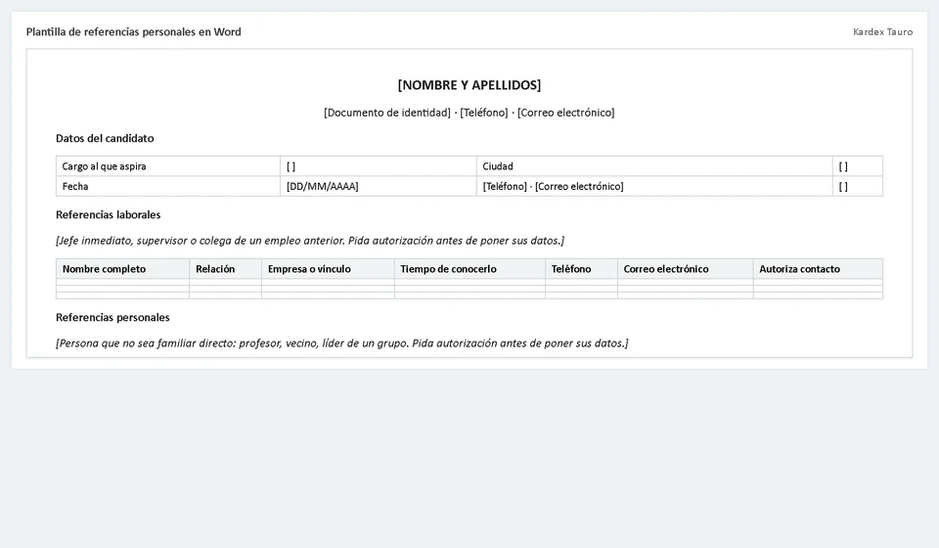This screenshot has width=939, height=548.
Task: Click the 'Empresa o vínculo' column header
Action: [x=329, y=269]
